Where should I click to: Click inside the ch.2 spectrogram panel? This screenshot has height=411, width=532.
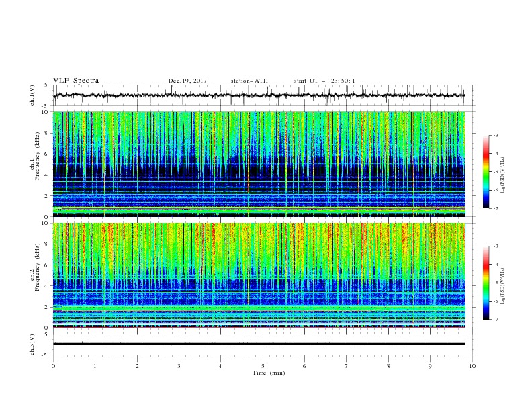click(259, 275)
